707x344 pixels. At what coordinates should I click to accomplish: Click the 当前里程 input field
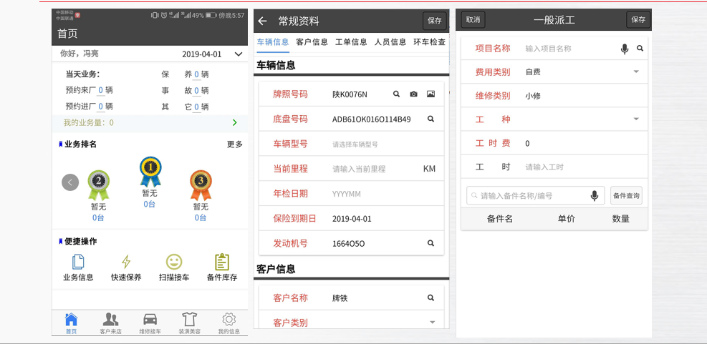(x=372, y=169)
